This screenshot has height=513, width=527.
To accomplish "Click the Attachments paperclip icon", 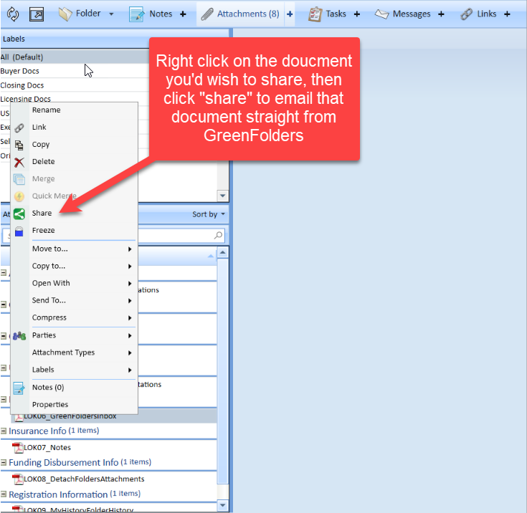I will pos(207,14).
